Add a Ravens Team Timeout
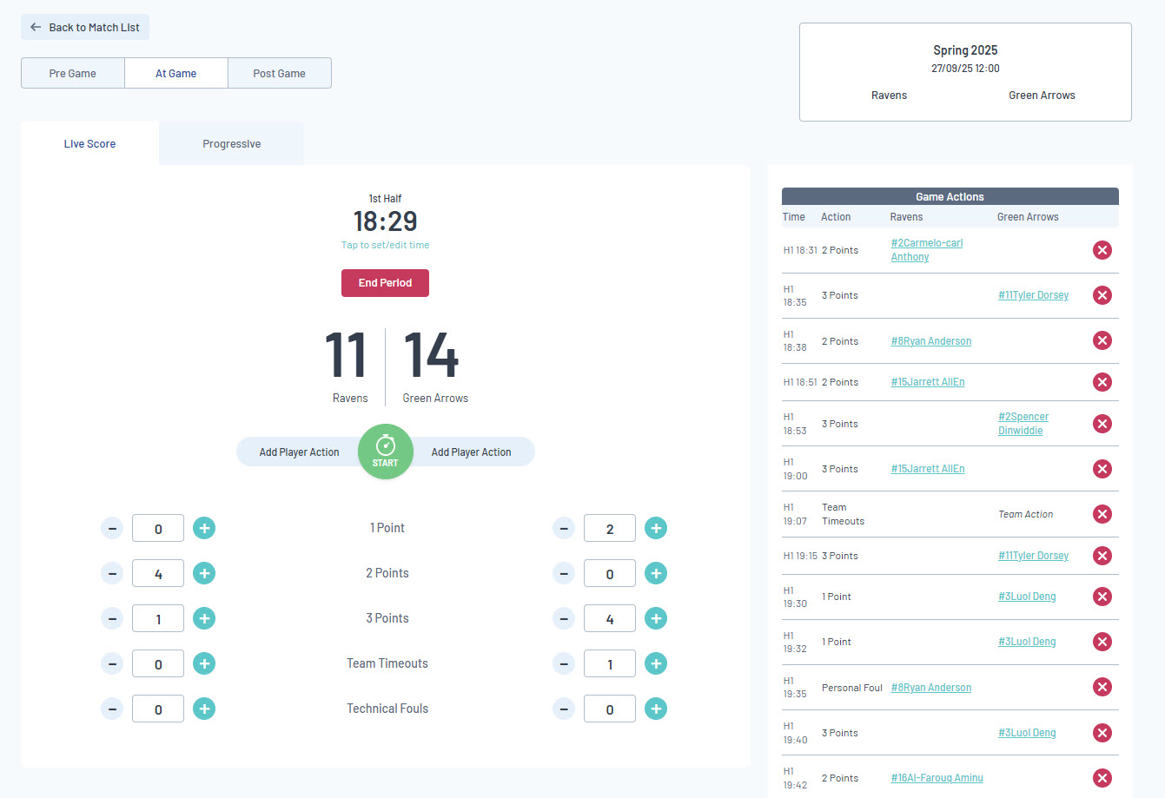The image size is (1165, 798). pos(204,663)
